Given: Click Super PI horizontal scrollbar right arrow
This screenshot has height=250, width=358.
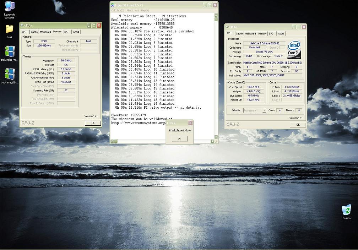Looking at the screenshot, I should (212, 141).
